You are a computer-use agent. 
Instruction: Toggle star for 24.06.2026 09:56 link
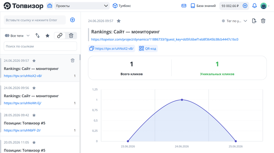34,88
